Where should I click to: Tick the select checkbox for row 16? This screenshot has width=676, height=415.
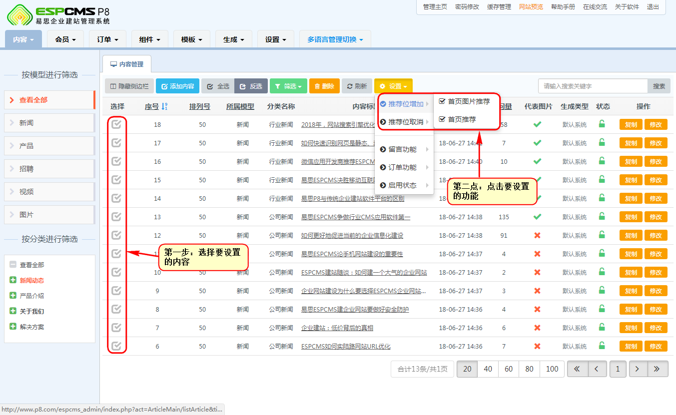[116, 161]
